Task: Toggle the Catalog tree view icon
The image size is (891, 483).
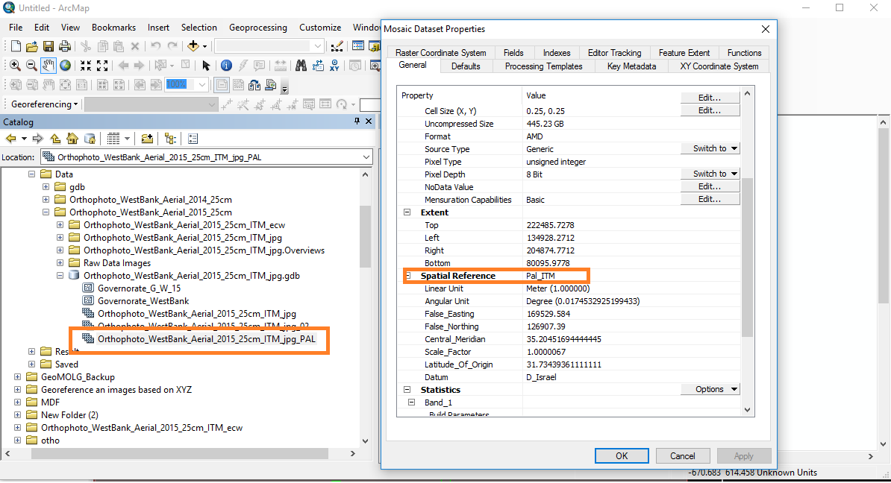Action: tap(170, 139)
